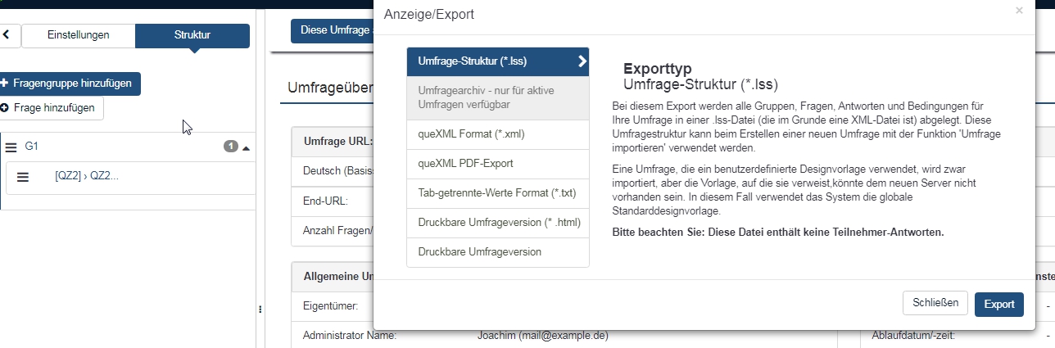Select Tab-getrennte-Werte Format (*.txt)

[x=497, y=193]
